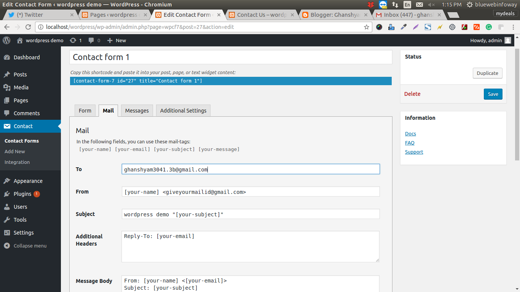Screen dimensions: 520x292
Task: Click the Flash Video Downloader extension icon
Action: 464,27
